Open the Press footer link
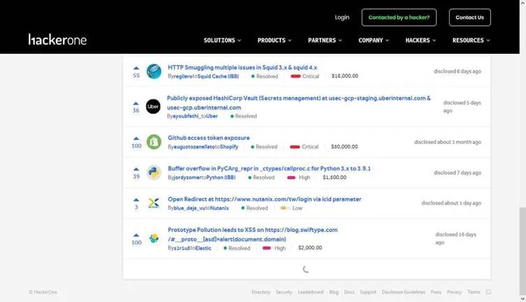The height and width of the screenshot is (302, 526). tap(436, 292)
